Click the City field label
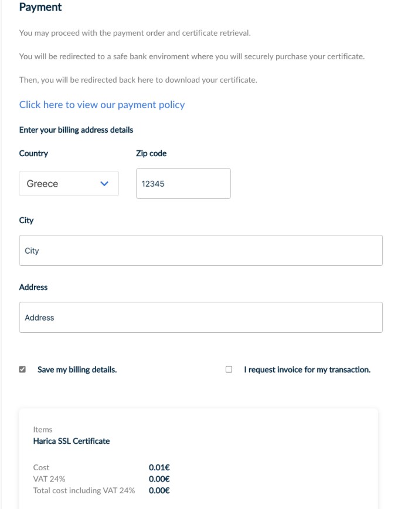The width and height of the screenshot is (398, 509). (x=26, y=220)
